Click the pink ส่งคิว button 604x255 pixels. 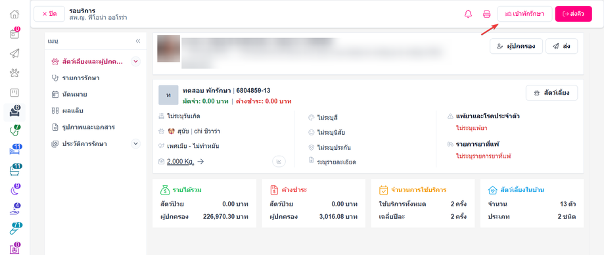pyautogui.click(x=574, y=14)
